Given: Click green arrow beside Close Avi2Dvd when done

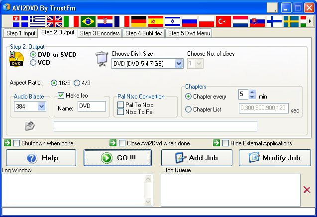Looking at the screenshot, I should pyautogui.click(x=113, y=143).
